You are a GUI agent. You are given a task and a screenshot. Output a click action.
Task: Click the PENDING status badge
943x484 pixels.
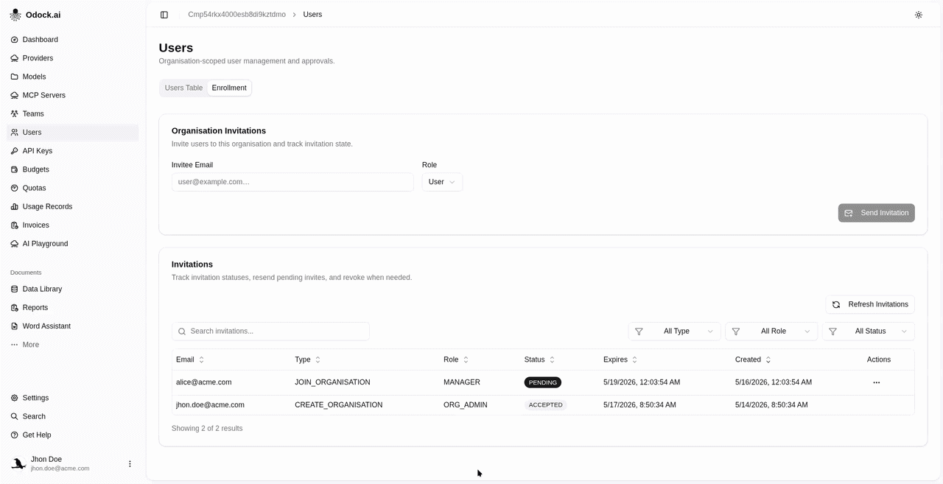[x=543, y=383]
